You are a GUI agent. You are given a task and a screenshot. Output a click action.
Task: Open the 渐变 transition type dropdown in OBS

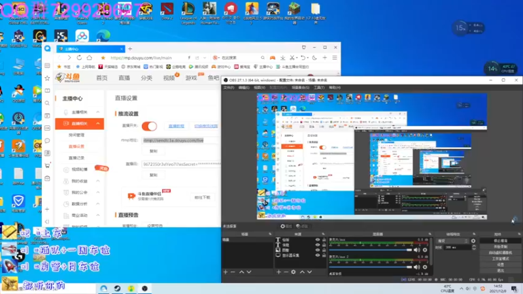(452, 240)
